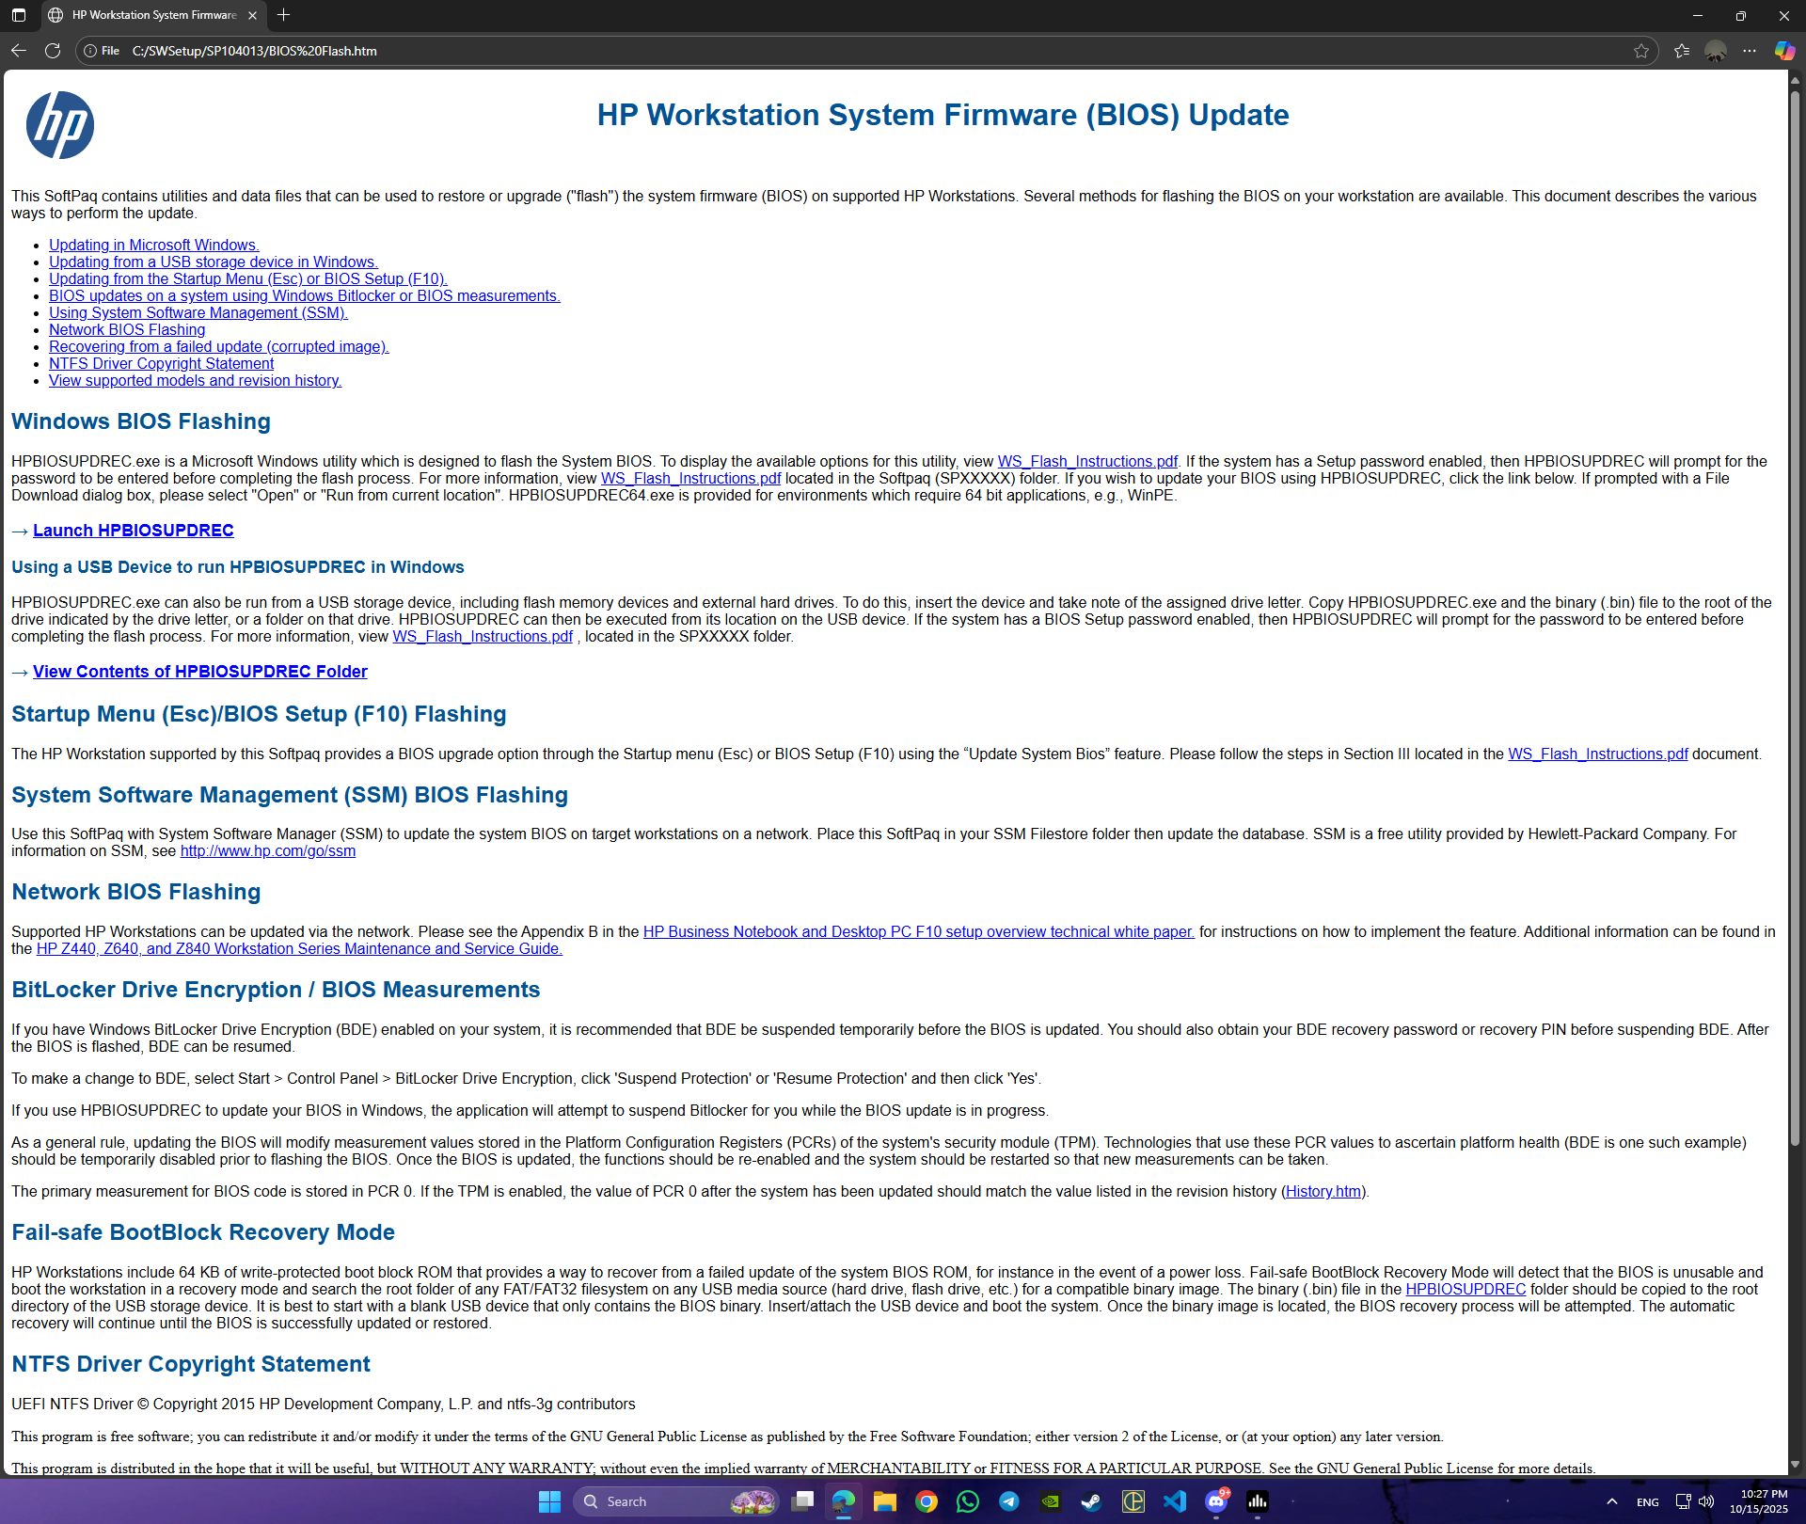Refresh the BIOS Flash page

click(53, 51)
